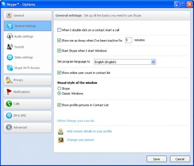Disable Show profile pictures in Contact List

59,105
